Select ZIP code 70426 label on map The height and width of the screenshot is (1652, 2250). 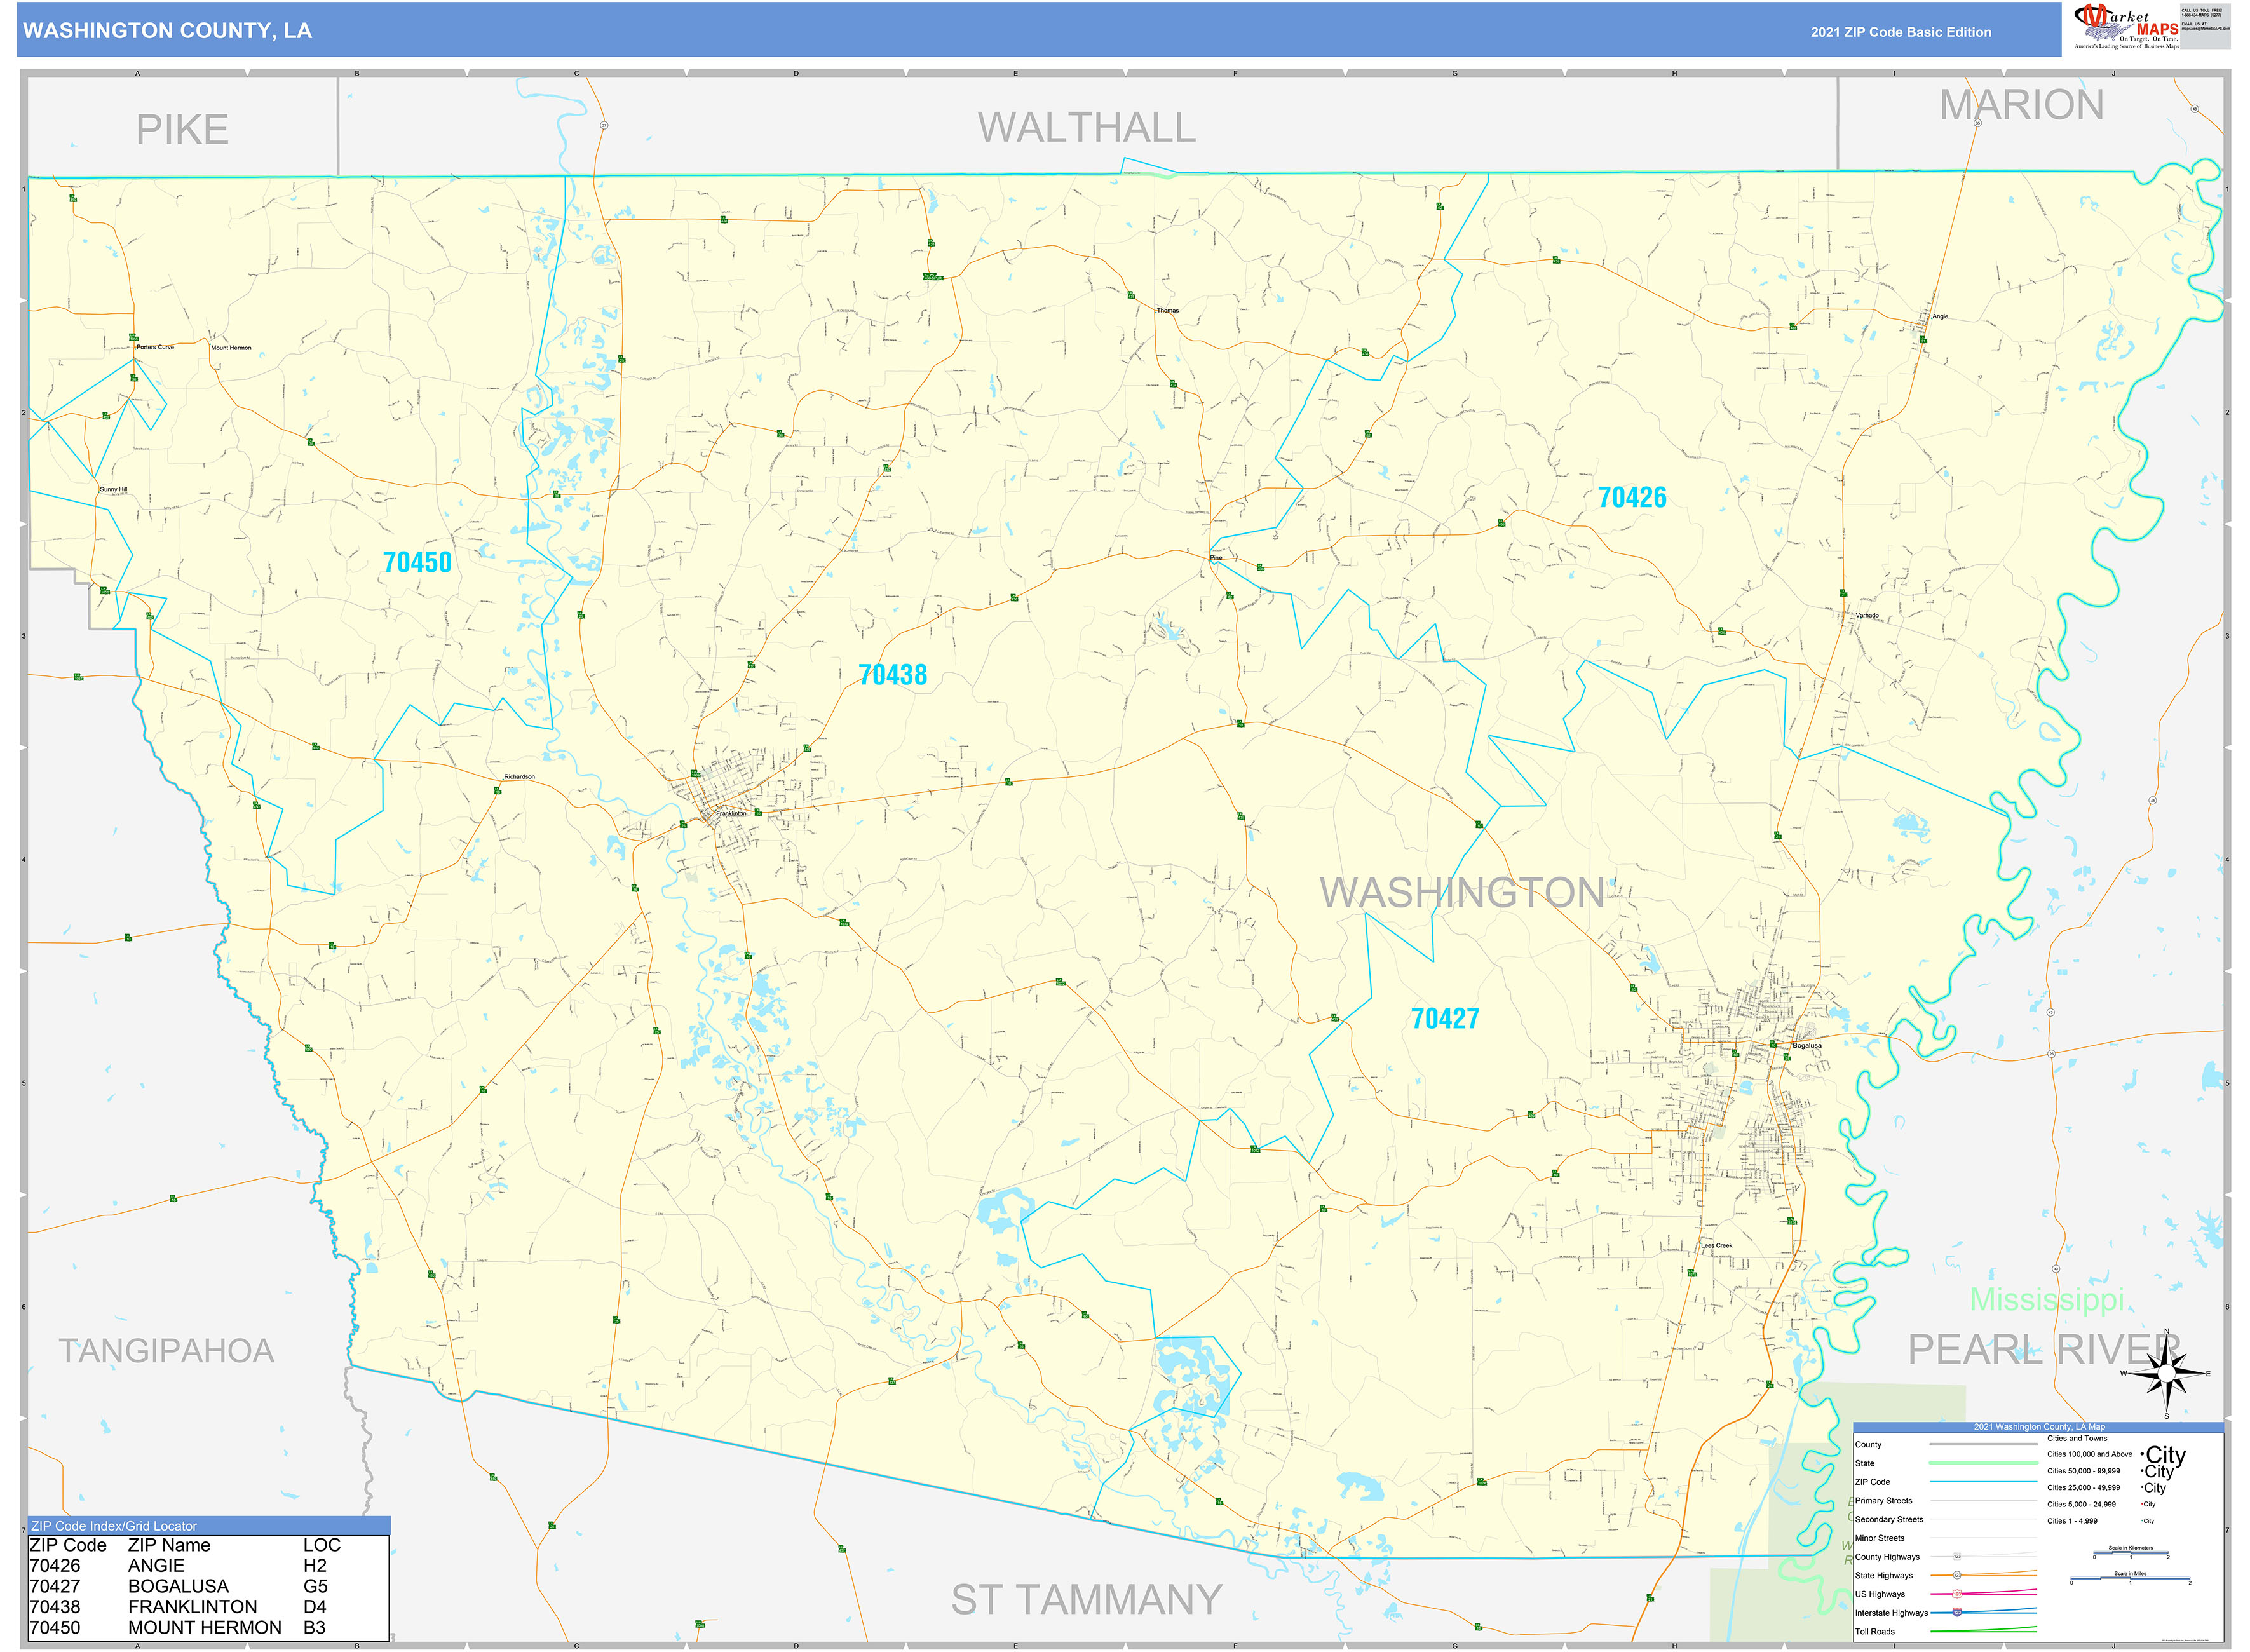coord(1631,498)
